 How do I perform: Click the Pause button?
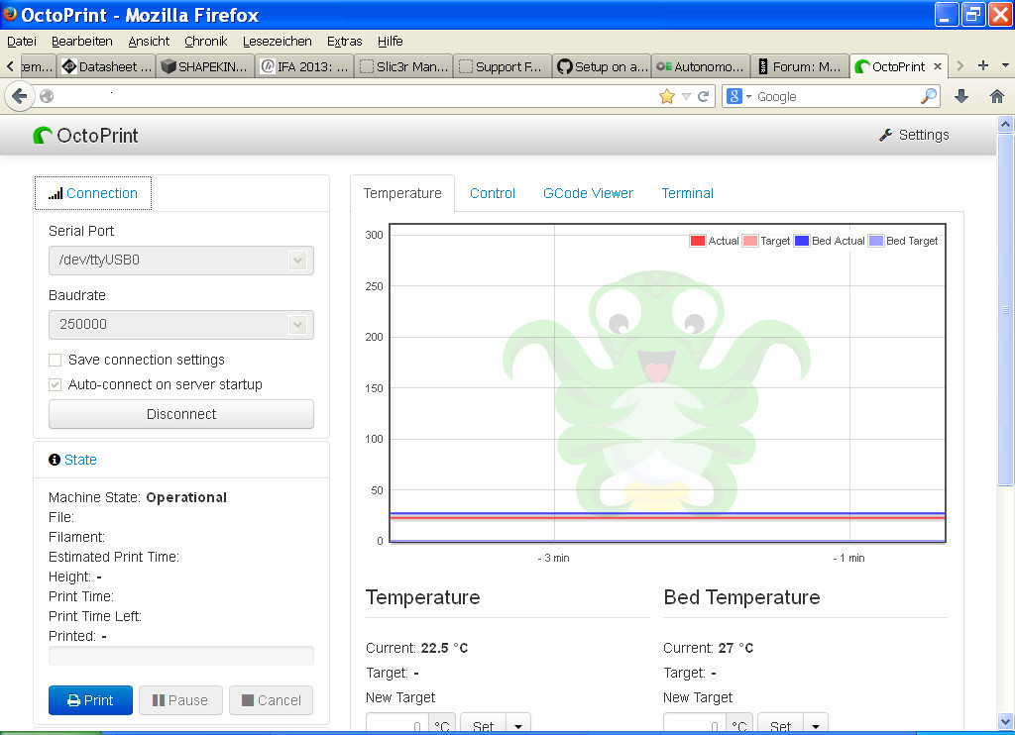pyautogui.click(x=180, y=700)
